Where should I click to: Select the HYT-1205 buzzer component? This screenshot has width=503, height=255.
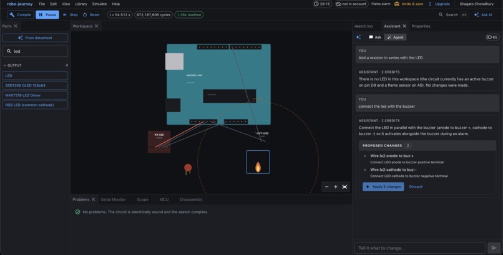(263, 137)
